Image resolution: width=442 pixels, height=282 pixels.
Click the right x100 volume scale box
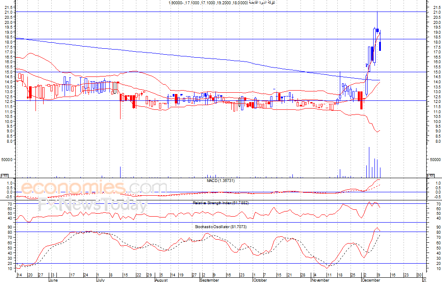tap(432, 176)
